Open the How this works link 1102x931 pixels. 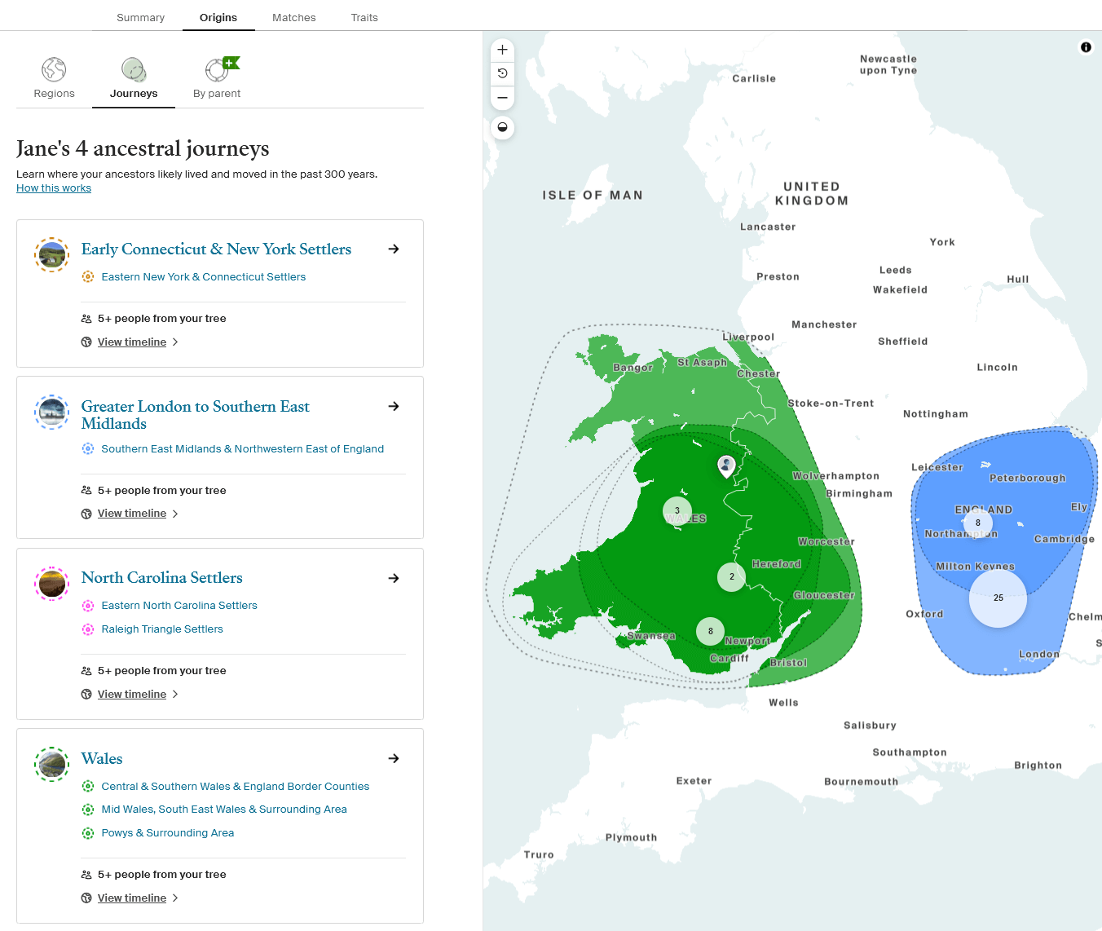tap(53, 188)
